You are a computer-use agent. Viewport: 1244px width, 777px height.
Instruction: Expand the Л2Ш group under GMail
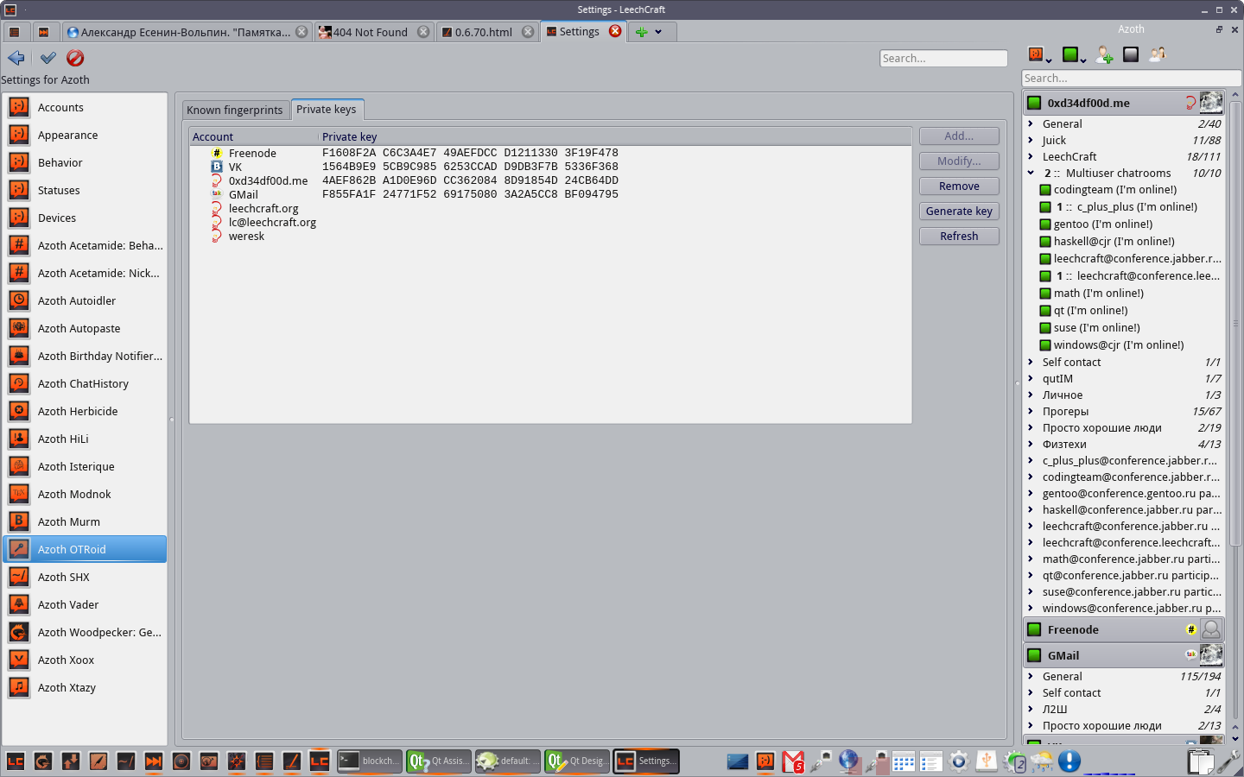click(1031, 709)
